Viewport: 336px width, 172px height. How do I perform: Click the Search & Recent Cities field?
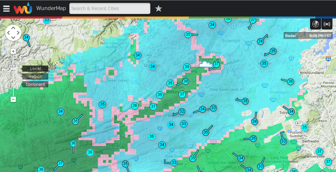(110, 8)
